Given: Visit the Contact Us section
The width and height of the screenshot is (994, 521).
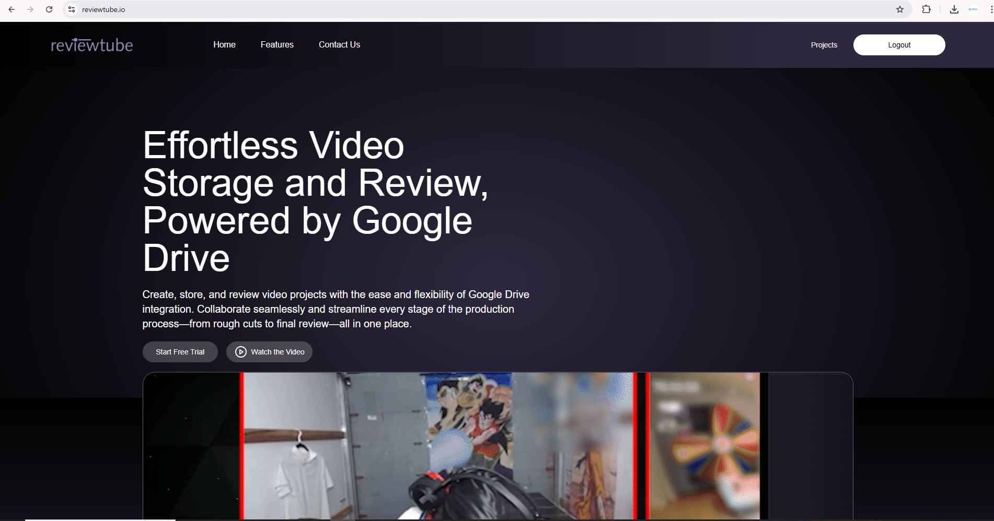Looking at the screenshot, I should point(339,44).
